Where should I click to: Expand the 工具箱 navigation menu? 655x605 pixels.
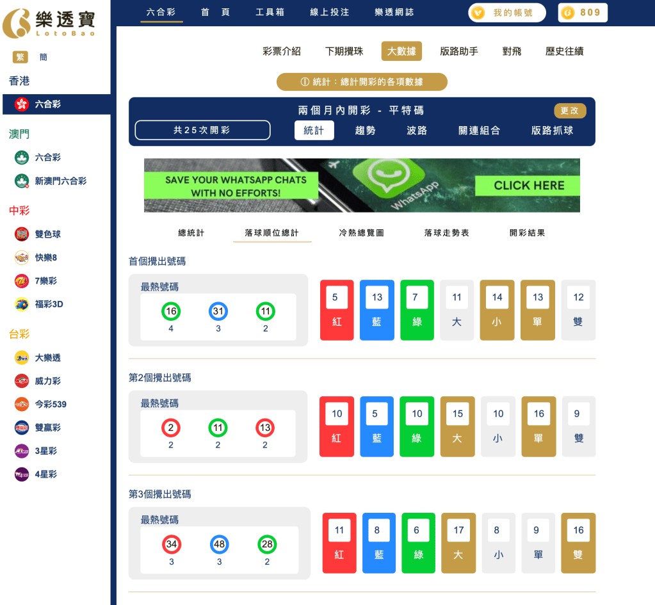pos(270,12)
